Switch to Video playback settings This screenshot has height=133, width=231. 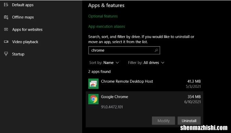25,42
